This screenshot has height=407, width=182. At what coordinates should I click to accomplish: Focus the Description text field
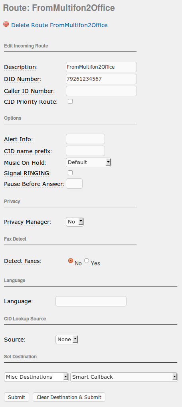(x=101, y=67)
